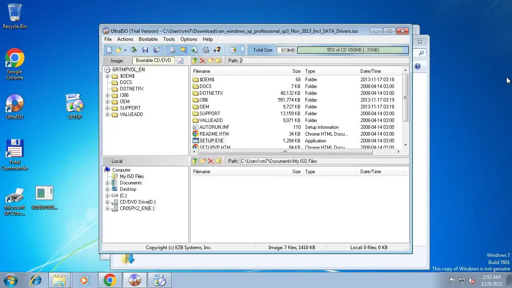This screenshot has height=288, width=512.
Task: Open the Tools menu
Action: 169,39
